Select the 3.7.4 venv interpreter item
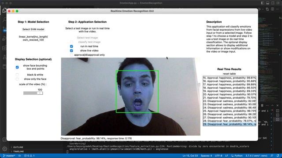The height and width of the screenshot is (158, 282). click(257, 156)
